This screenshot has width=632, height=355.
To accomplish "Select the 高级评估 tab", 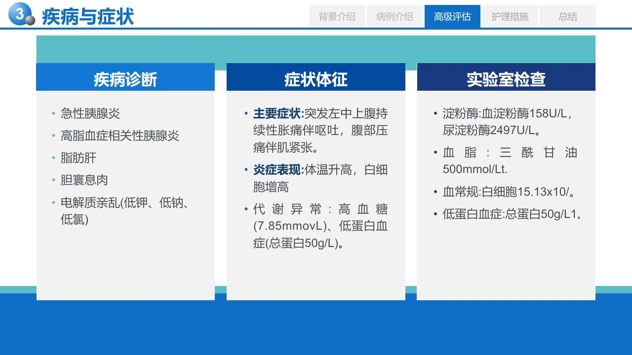I will [x=452, y=16].
